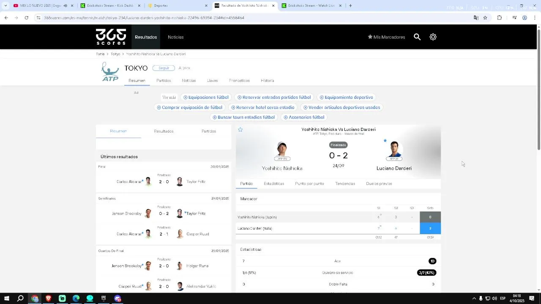Click Comprar equipación de fútbol link
Image resolution: width=541 pixels, height=304 pixels.
[x=189, y=108]
